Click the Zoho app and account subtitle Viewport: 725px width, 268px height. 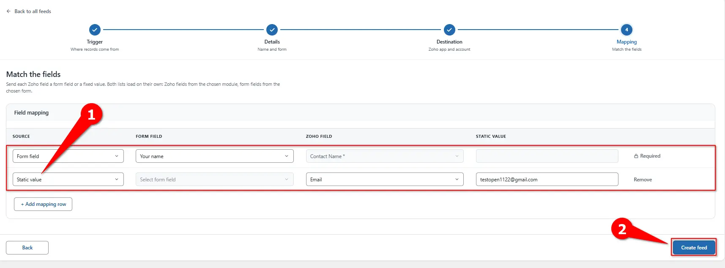click(449, 49)
